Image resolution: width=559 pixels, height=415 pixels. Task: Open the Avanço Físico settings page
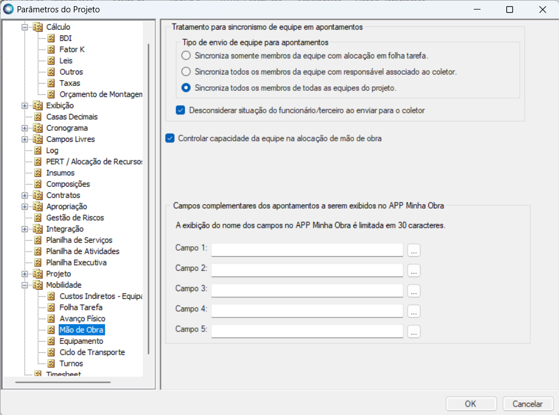click(82, 319)
